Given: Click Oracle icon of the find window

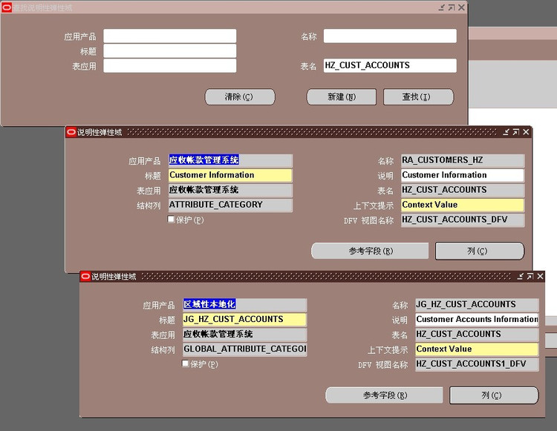Looking at the screenshot, I should point(7,7).
